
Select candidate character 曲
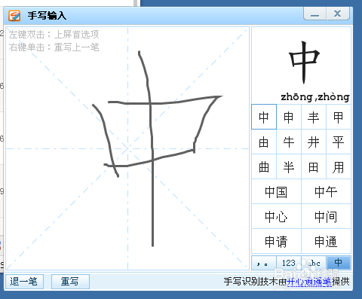[x=264, y=166]
